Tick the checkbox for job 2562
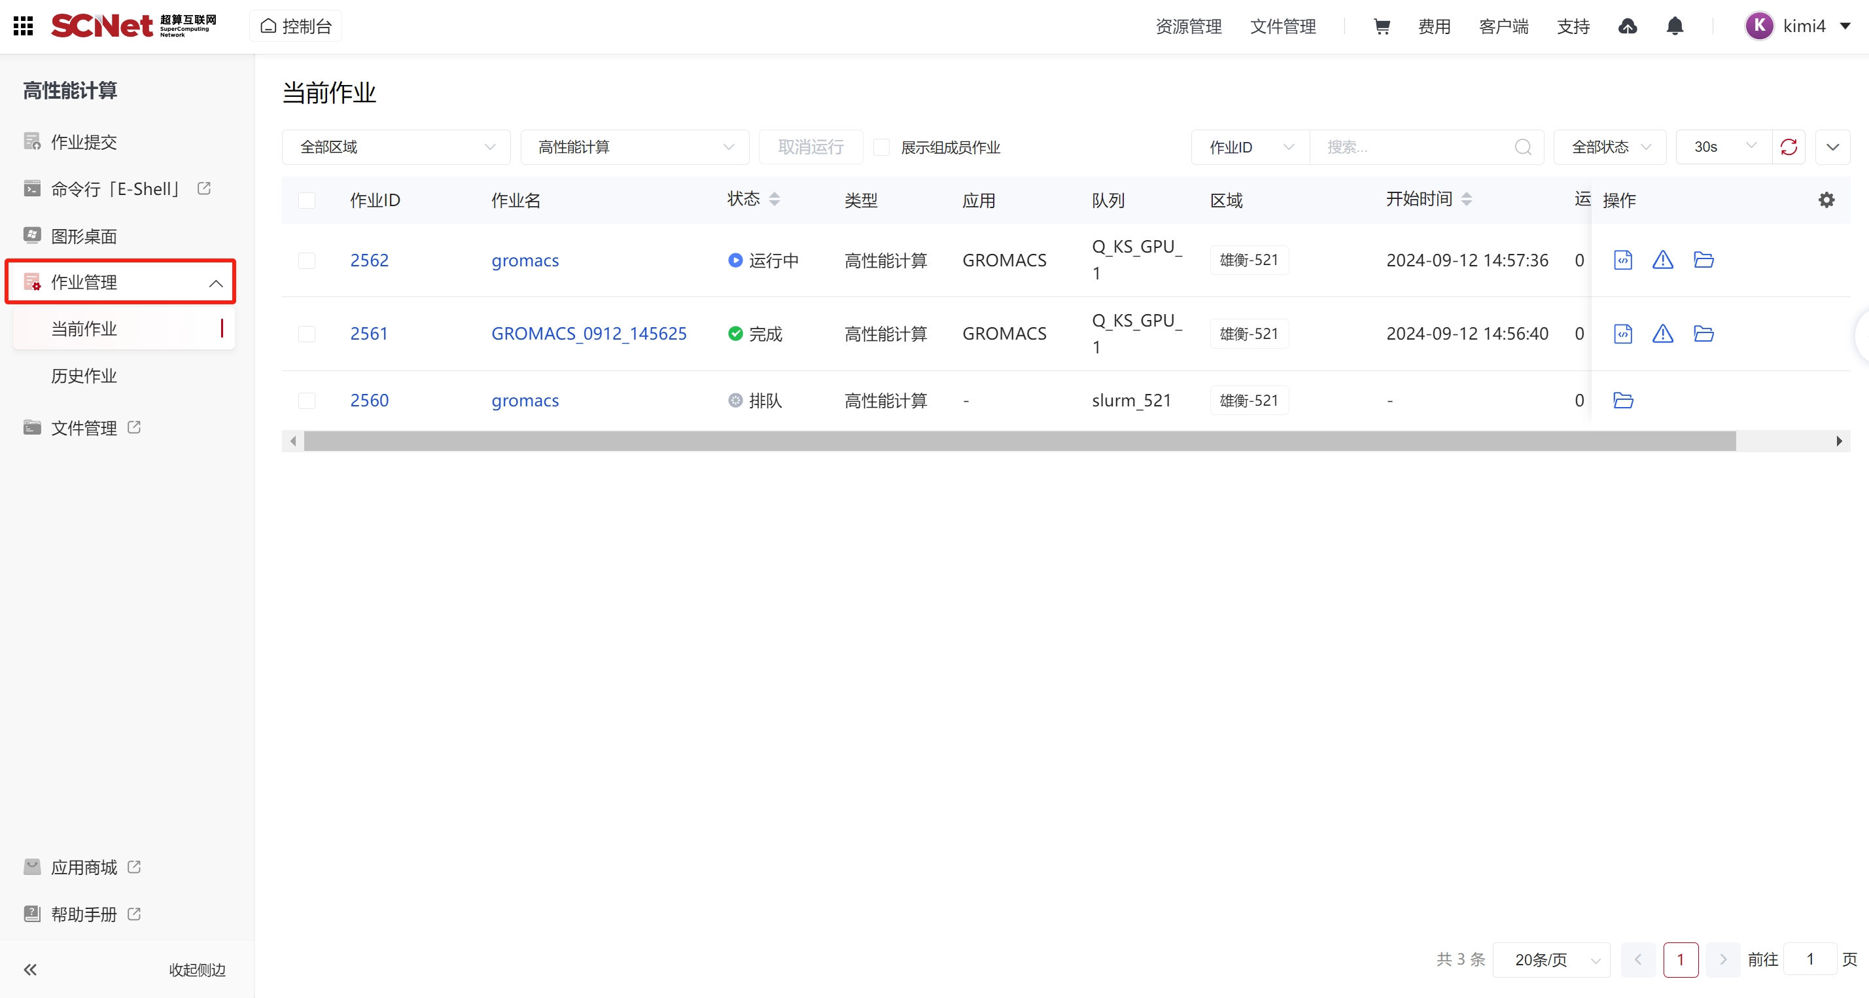 pos(307,260)
